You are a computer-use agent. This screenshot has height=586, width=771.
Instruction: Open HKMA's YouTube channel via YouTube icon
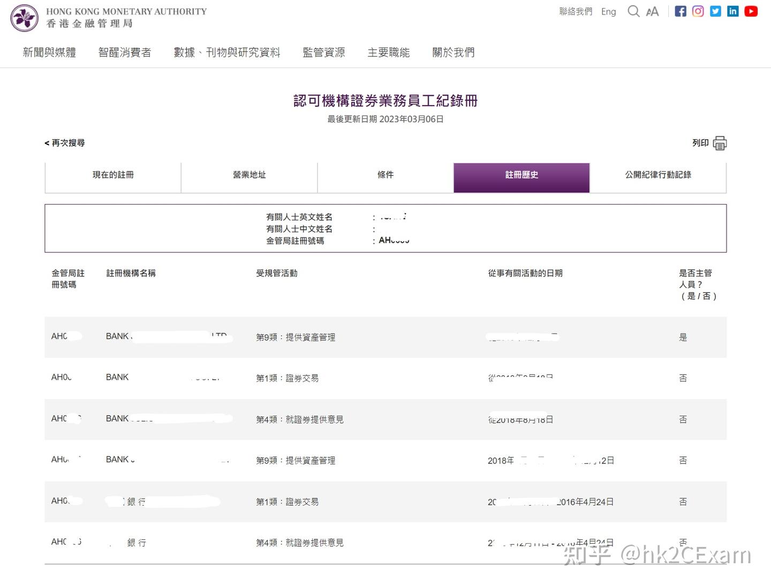(x=751, y=11)
